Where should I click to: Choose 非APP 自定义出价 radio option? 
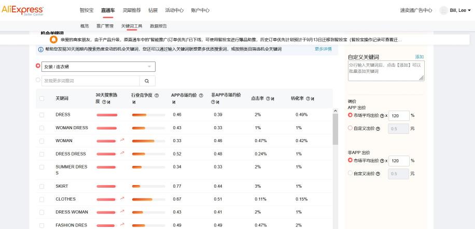[x=350, y=173]
